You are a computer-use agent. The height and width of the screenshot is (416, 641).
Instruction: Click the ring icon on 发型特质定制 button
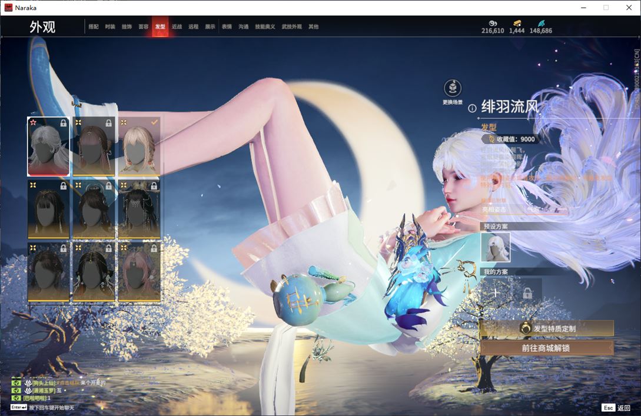(525, 328)
